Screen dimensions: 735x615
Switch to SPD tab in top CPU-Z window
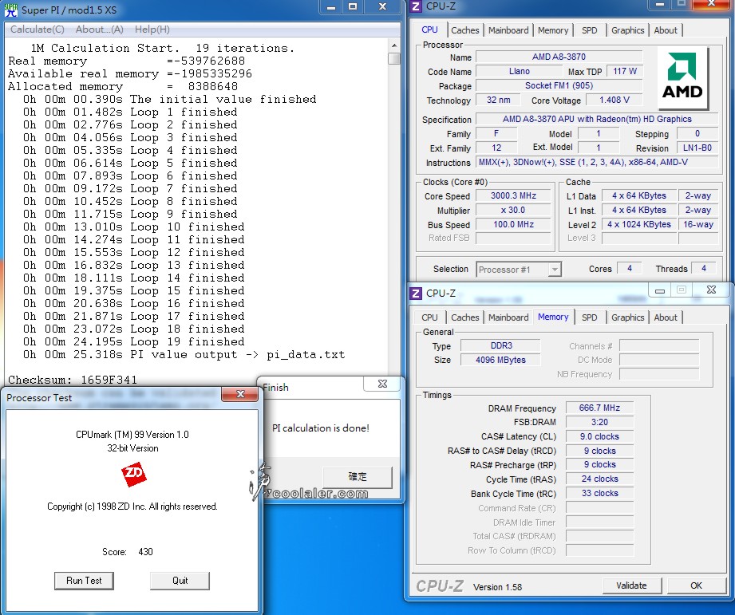point(589,30)
